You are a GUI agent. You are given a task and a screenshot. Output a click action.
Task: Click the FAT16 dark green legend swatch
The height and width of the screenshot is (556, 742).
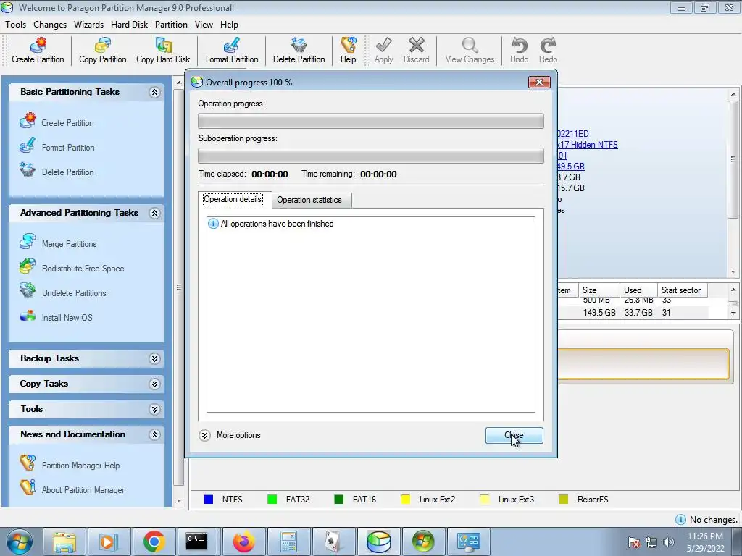point(339,500)
